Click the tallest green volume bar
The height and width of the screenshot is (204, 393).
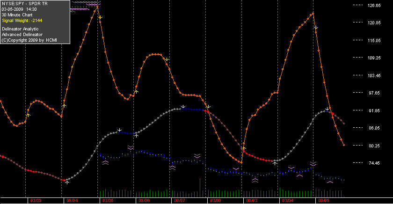click(200, 188)
